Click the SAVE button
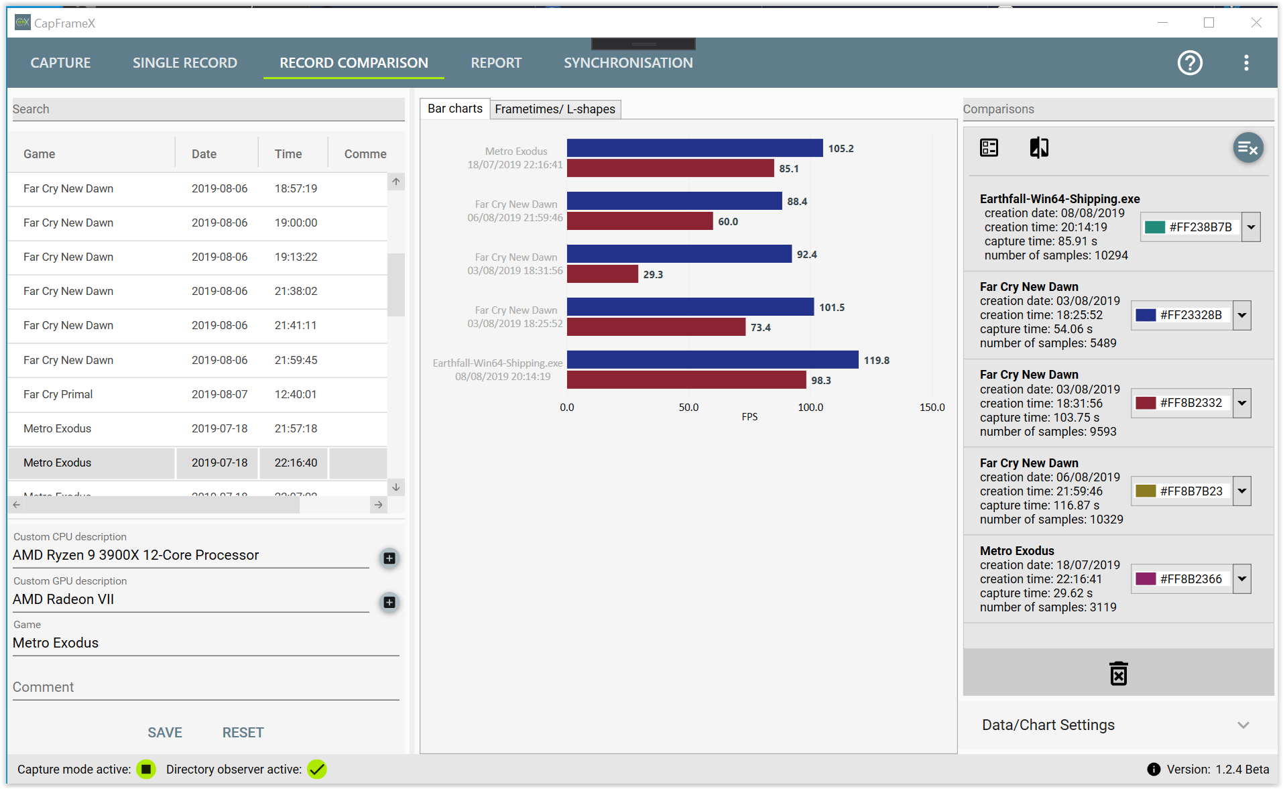The image size is (1283, 789). 165,733
